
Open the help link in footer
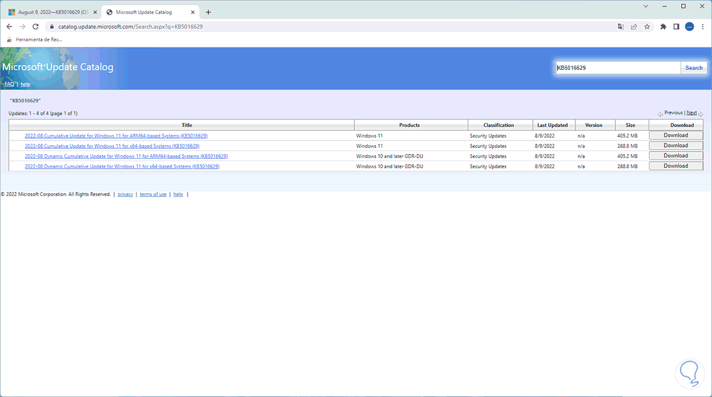[x=178, y=194]
